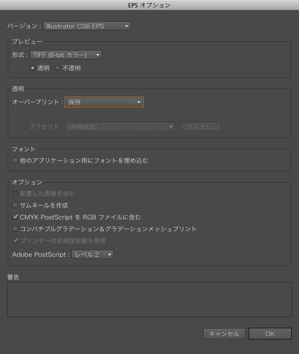Toggle プリンターの初期設定値を使用 checkbox
The image size is (299, 354).
coord(15,241)
